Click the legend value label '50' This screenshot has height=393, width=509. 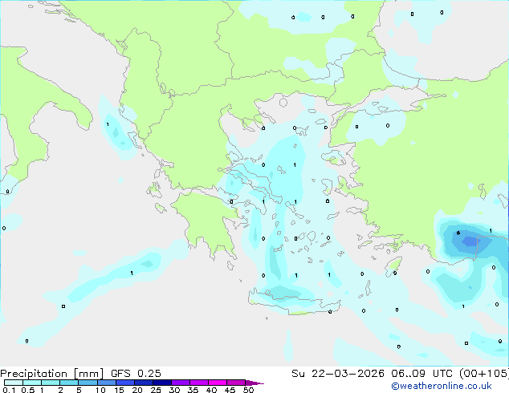(x=248, y=390)
